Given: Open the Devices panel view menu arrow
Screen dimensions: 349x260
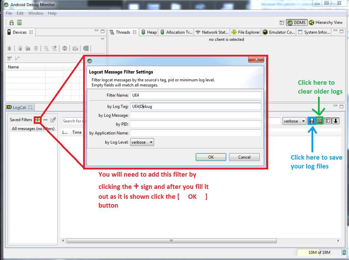Looking at the screenshot, I should click(103, 39).
